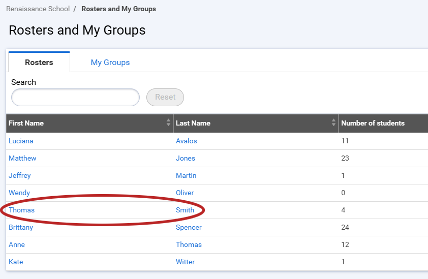Screen dimensions: 428x279
Task: Open the Kate first name link
Action: pos(16,262)
